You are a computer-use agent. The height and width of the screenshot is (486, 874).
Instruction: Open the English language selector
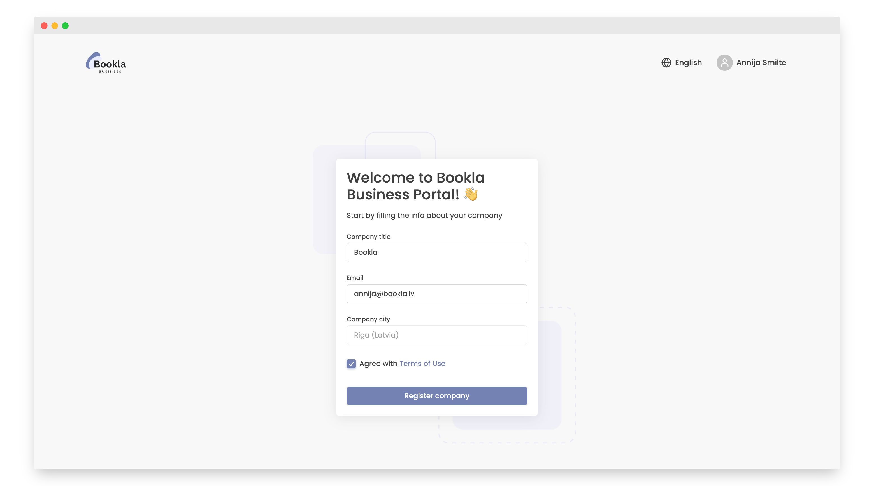pyautogui.click(x=688, y=63)
